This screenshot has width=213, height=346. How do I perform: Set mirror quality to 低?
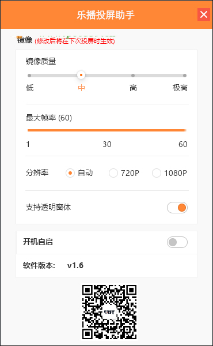tap(29, 76)
